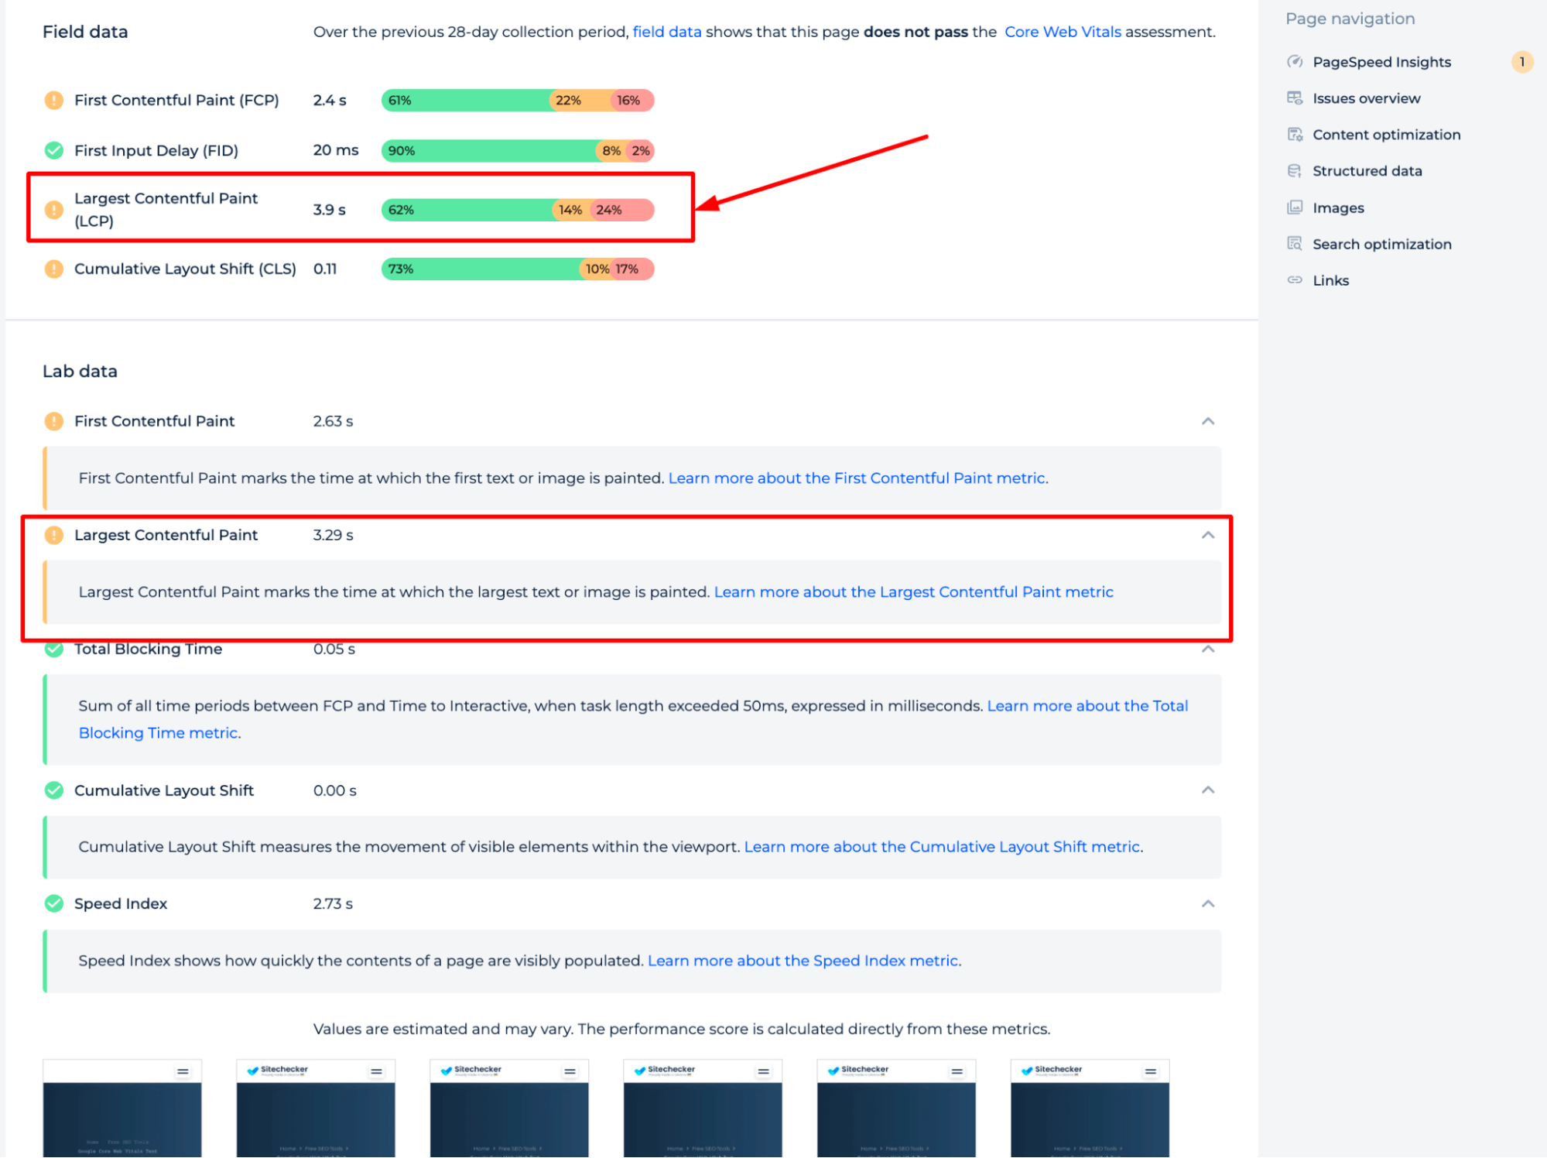Image resolution: width=1547 pixels, height=1158 pixels.
Task: Click the second filmstrip screenshot thumbnail
Action: [316, 1108]
